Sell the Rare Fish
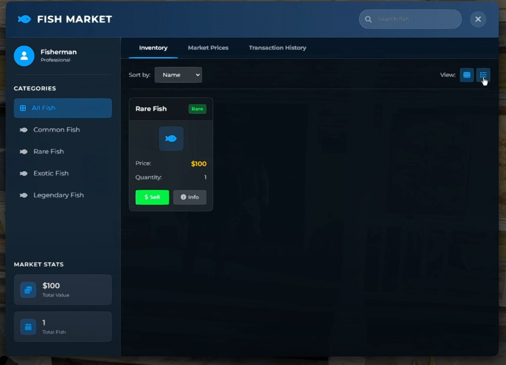 [152, 197]
